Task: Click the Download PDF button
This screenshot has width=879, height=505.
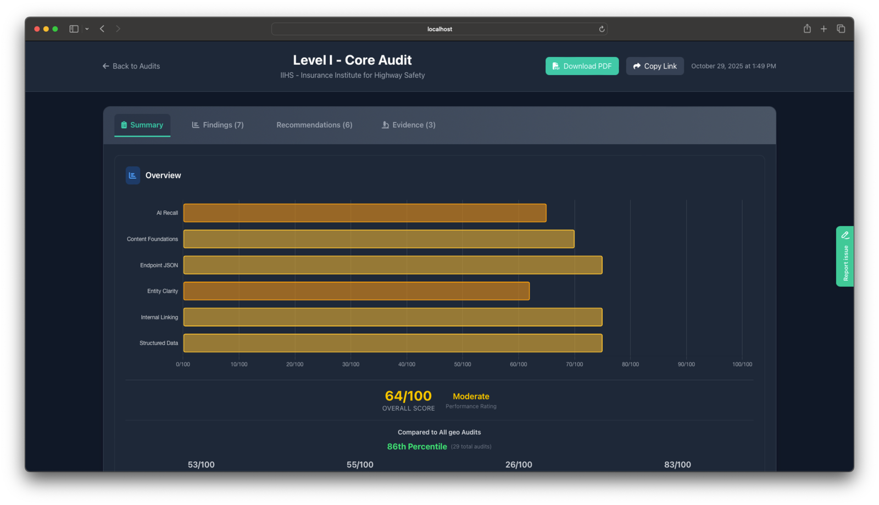Action: tap(582, 66)
